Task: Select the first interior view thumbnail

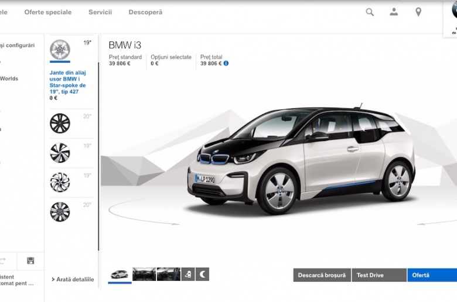Action: (x=144, y=274)
